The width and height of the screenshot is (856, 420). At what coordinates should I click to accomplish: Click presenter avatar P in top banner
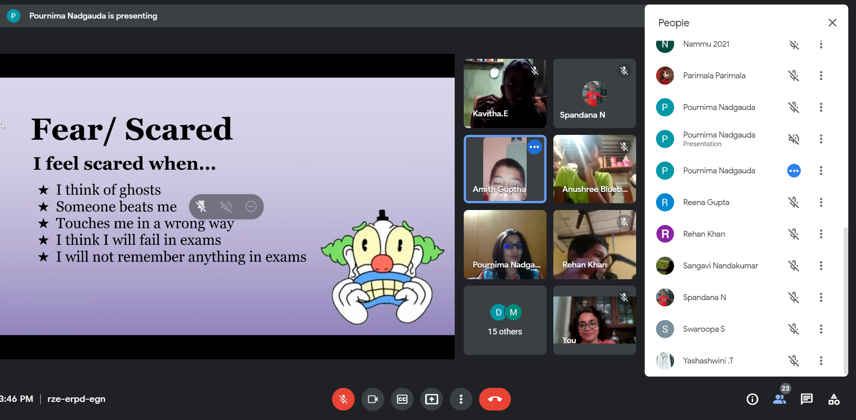coord(13,16)
